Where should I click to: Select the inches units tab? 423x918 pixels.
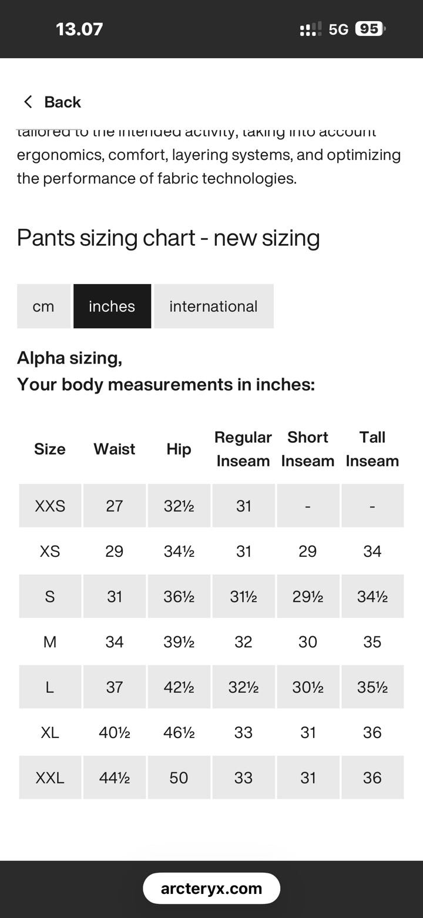[x=112, y=306]
